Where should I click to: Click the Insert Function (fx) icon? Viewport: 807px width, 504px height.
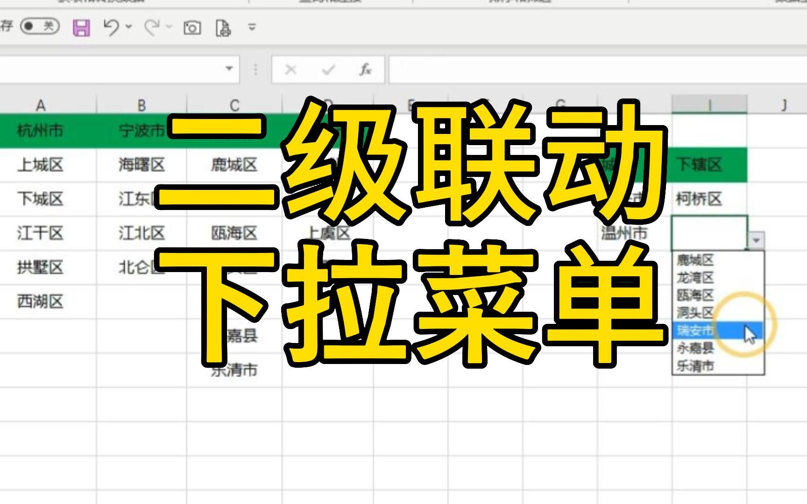point(366,70)
